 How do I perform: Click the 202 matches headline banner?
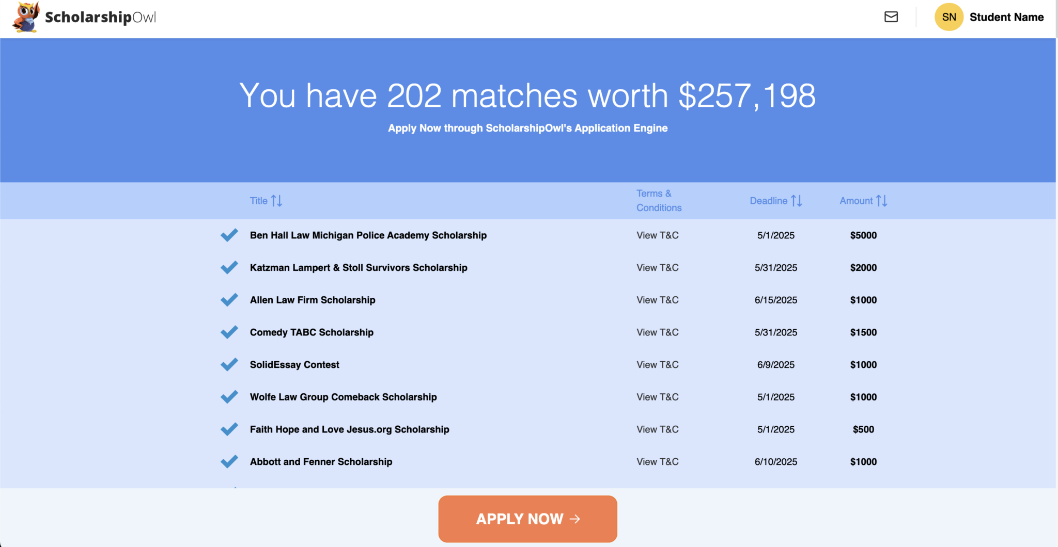coord(528,95)
